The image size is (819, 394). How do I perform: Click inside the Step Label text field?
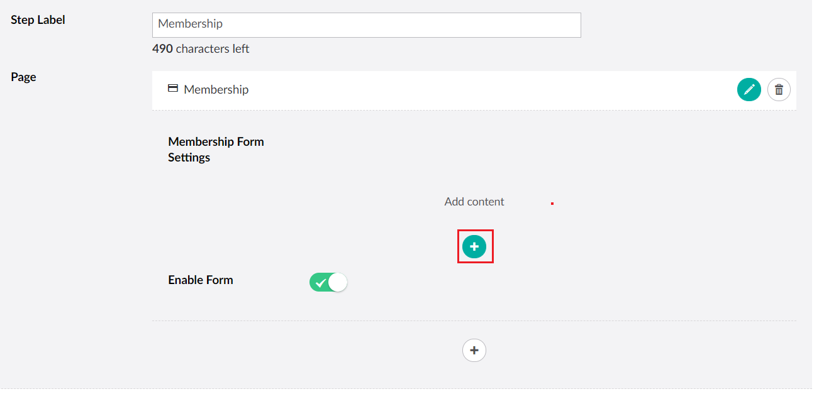coord(366,25)
